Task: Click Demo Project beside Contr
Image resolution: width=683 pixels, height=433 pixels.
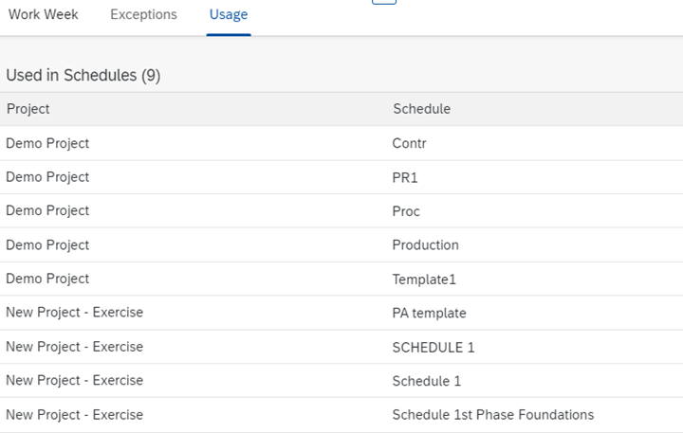Action: tap(47, 143)
